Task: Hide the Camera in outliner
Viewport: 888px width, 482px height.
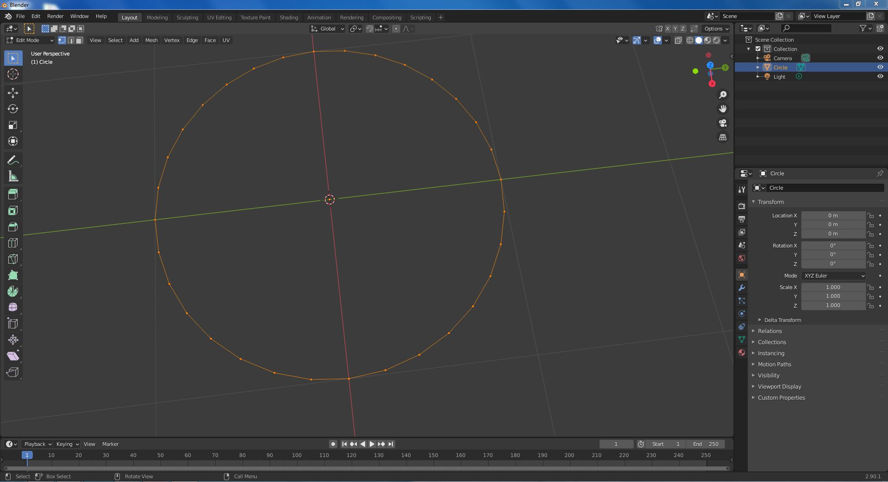Action: pyautogui.click(x=880, y=58)
